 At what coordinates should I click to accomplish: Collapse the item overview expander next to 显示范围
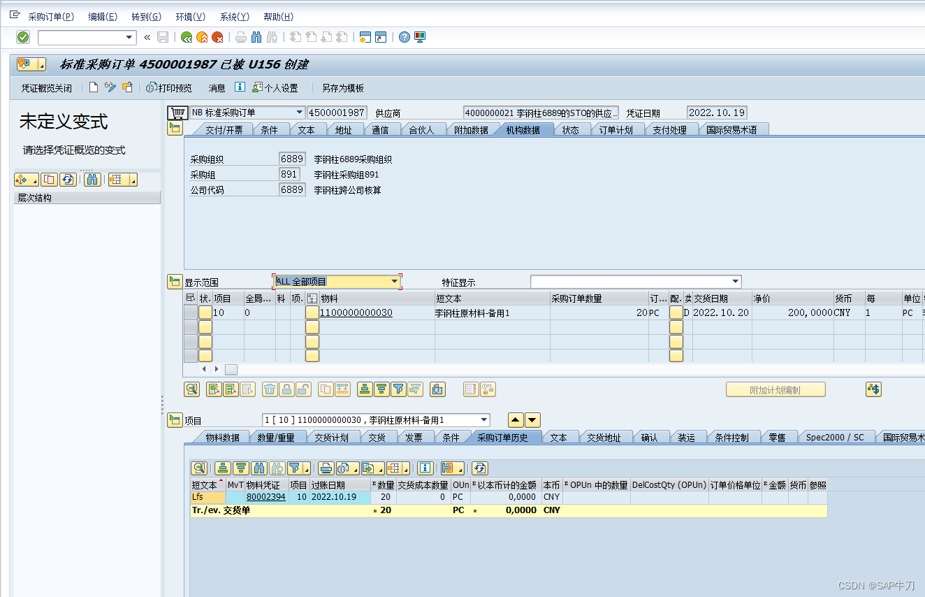pyautogui.click(x=175, y=282)
